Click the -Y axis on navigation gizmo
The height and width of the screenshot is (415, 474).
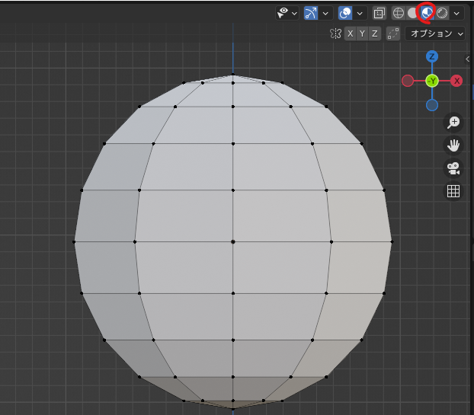tap(432, 81)
